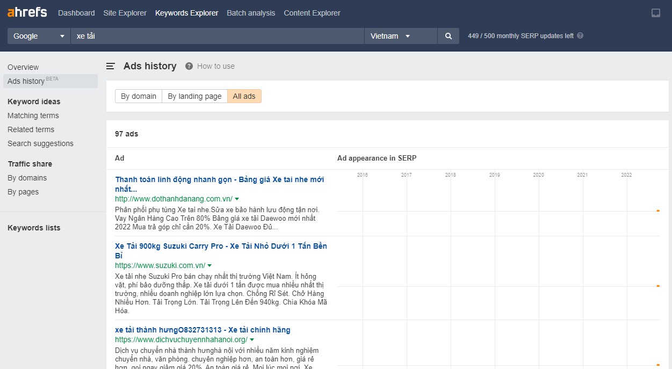Toggle the hamburger menu next to Ads history

[x=111, y=66]
